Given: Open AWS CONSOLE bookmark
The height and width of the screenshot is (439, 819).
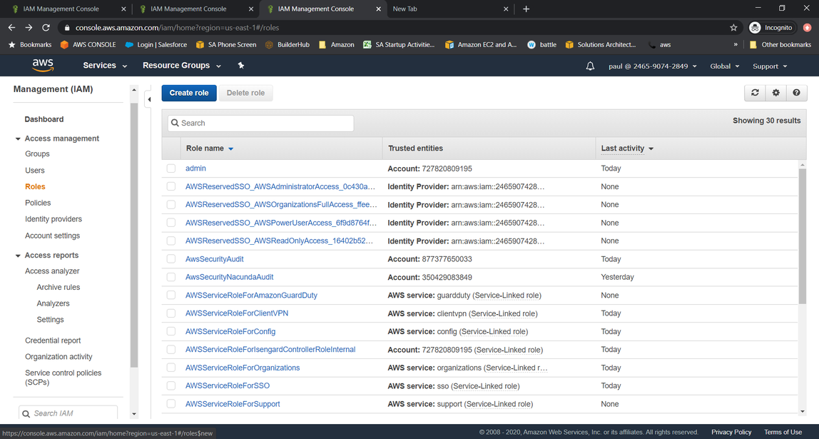Looking at the screenshot, I should tap(88, 44).
